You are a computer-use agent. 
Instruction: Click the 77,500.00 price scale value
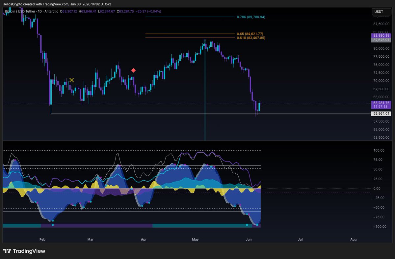click(x=381, y=56)
